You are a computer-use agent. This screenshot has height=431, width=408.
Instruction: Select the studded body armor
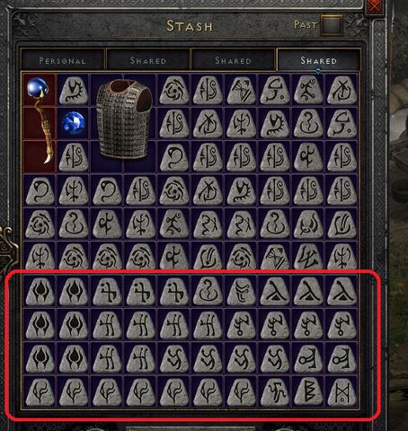[x=124, y=119]
